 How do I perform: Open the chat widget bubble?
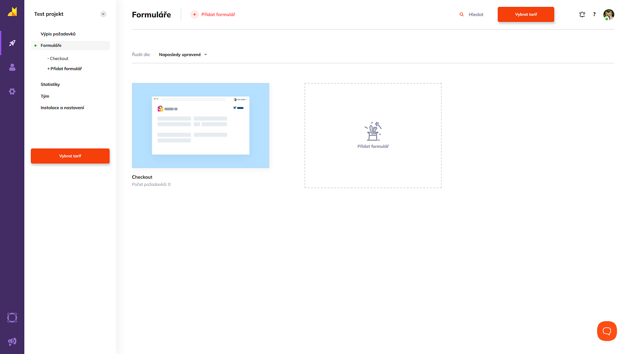coord(607,331)
